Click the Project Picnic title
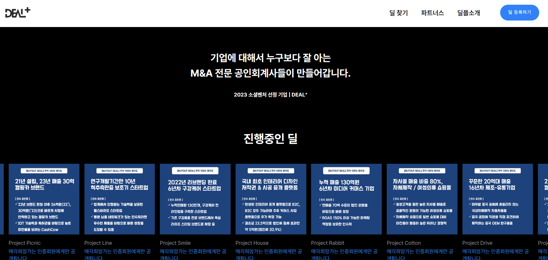Viewport: 548px width, 260px height. [x=25, y=243]
